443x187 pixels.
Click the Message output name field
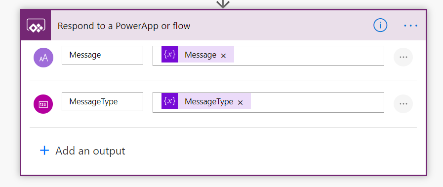(103, 55)
